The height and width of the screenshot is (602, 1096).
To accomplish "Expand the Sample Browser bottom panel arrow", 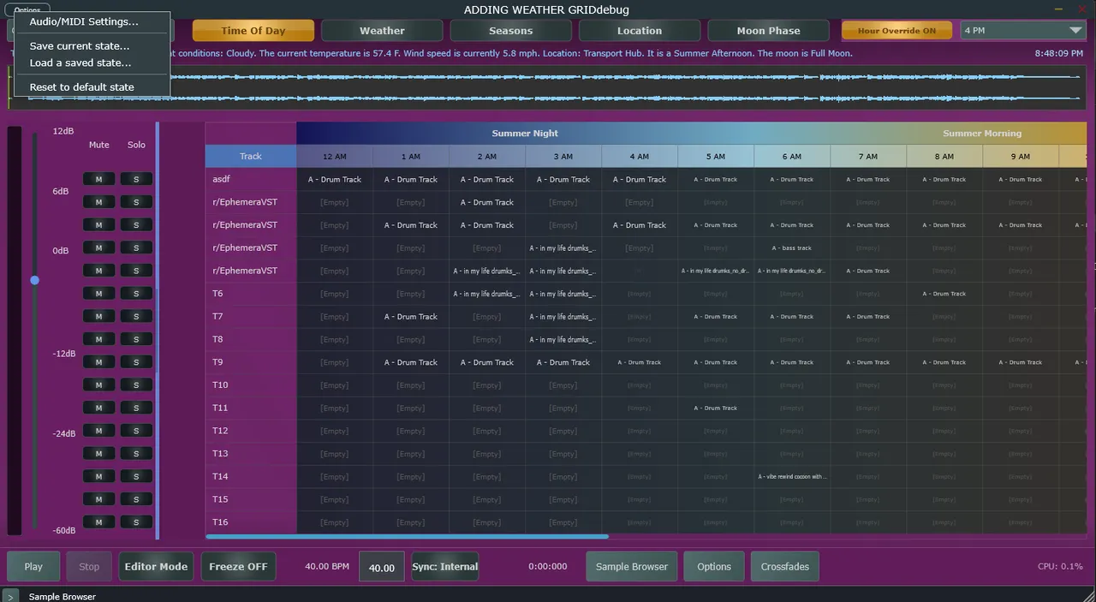I will (10, 596).
